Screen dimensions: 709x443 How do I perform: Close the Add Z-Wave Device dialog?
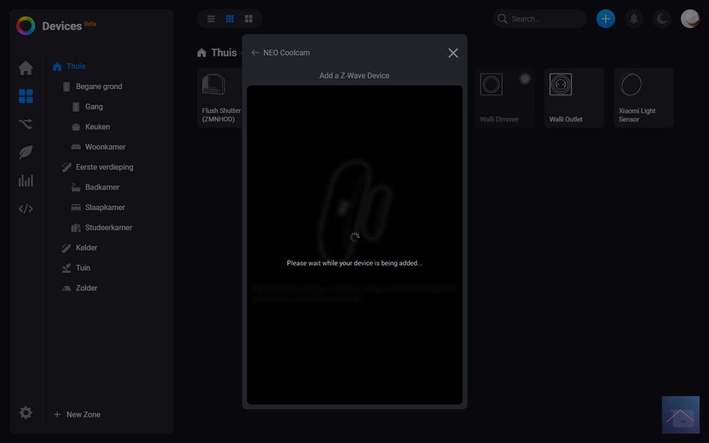click(x=453, y=53)
